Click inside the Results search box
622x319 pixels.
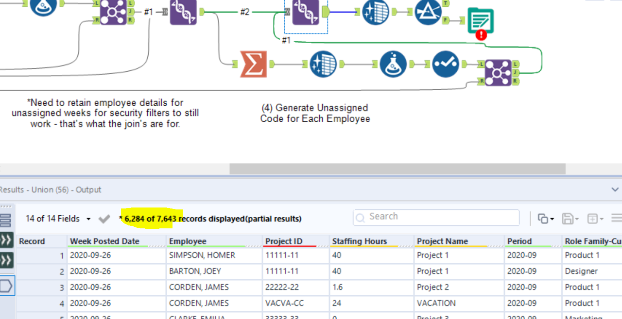(x=435, y=217)
